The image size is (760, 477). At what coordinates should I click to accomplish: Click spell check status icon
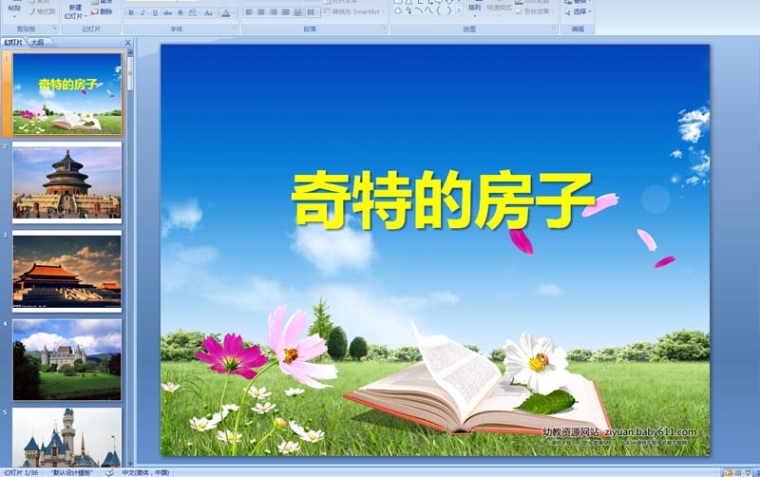(109, 472)
